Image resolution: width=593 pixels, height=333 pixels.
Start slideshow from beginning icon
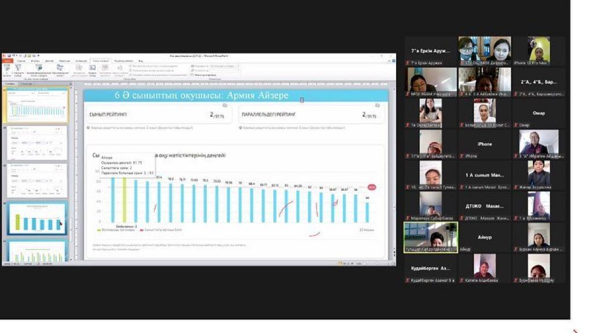[7, 68]
